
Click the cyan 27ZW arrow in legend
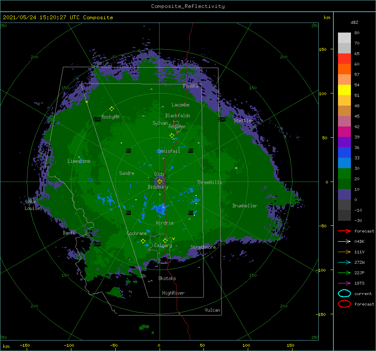pos(344,263)
